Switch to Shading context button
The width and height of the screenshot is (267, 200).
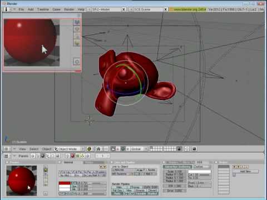click(x=43, y=156)
